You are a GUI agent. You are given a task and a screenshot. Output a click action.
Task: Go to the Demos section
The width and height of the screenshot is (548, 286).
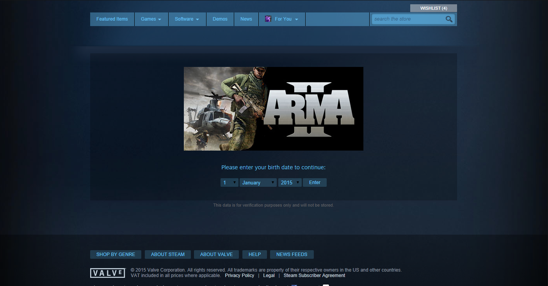click(x=220, y=19)
